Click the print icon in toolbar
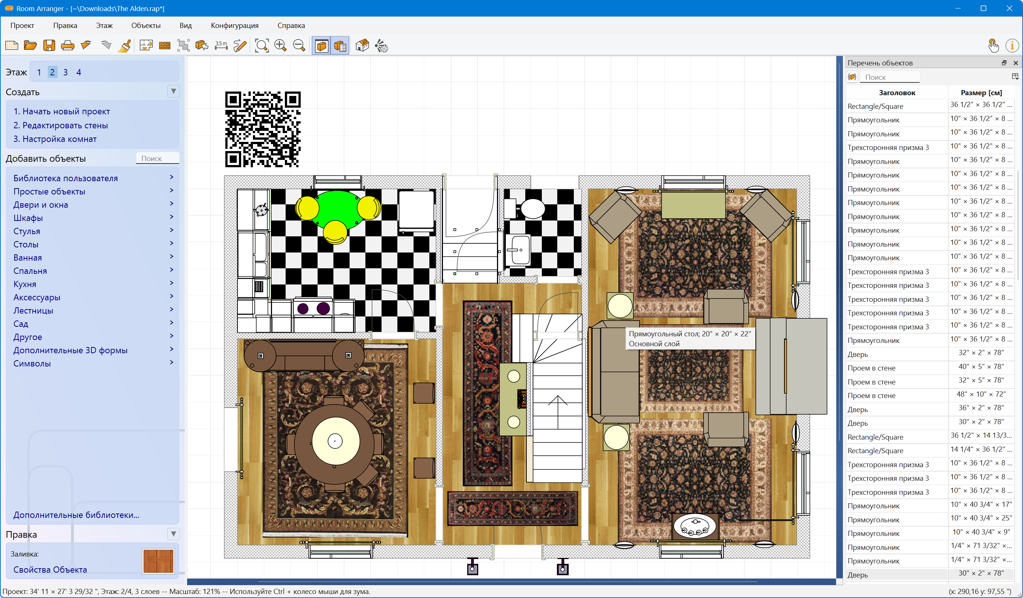The width and height of the screenshot is (1023, 598). pyautogui.click(x=67, y=46)
